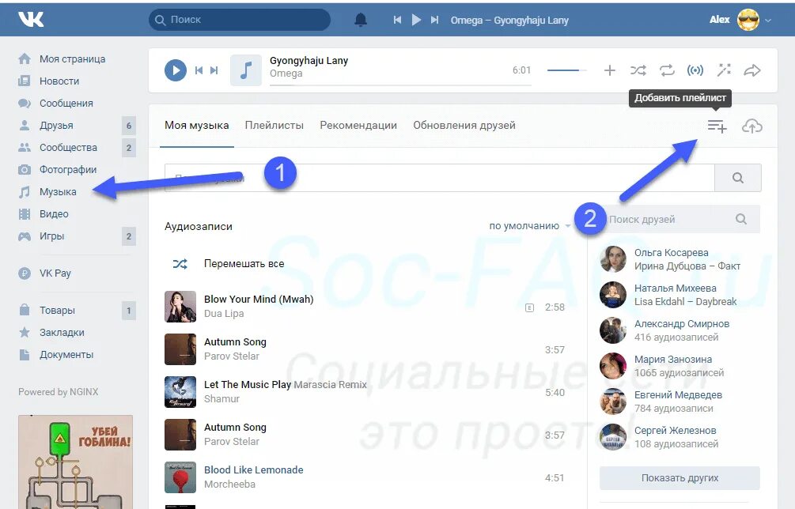The height and width of the screenshot is (509, 795).
Task: Play Let The Music Play cover
Action: (180, 392)
